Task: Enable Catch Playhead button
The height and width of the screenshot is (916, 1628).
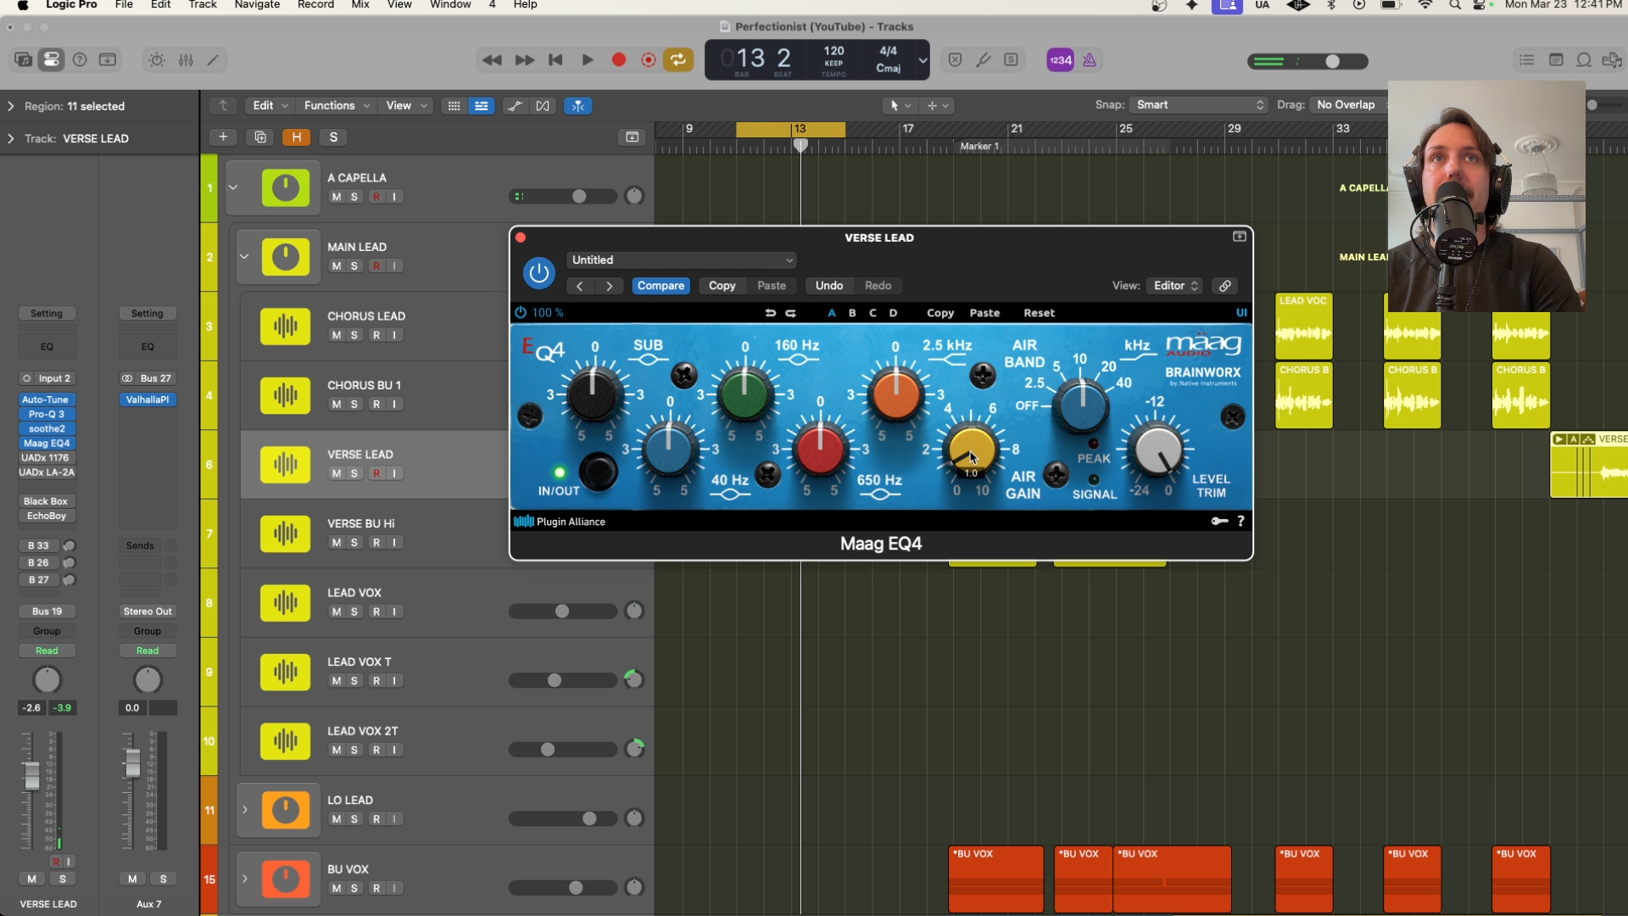Action: 577,106
